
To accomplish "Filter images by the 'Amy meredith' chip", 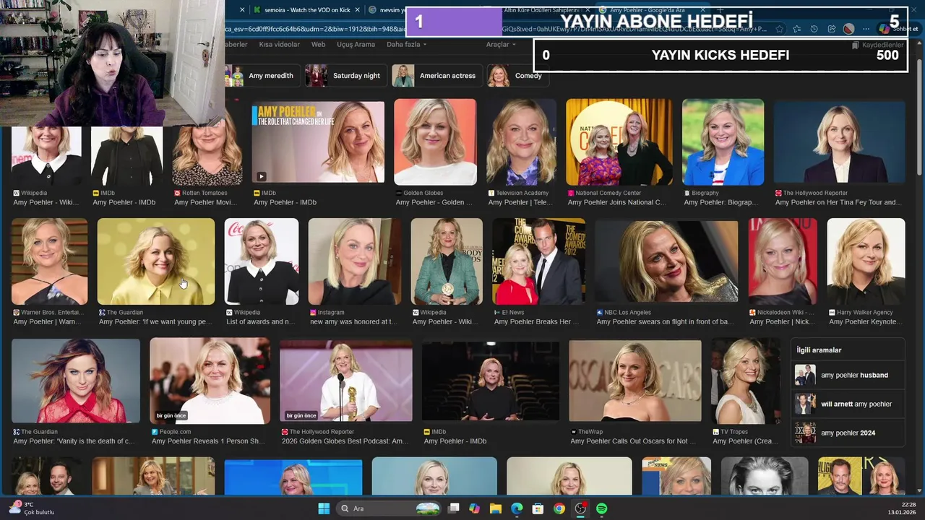I will point(262,76).
